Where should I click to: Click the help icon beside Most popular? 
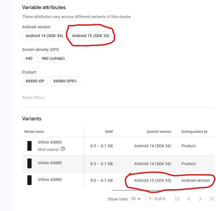coord(63,149)
